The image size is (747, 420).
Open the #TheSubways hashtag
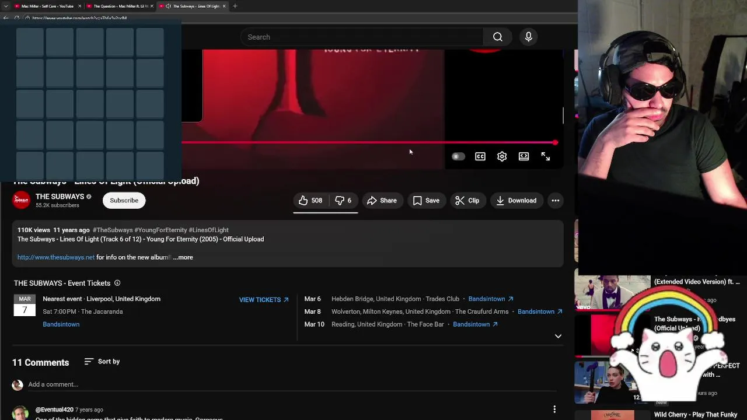coord(113,230)
